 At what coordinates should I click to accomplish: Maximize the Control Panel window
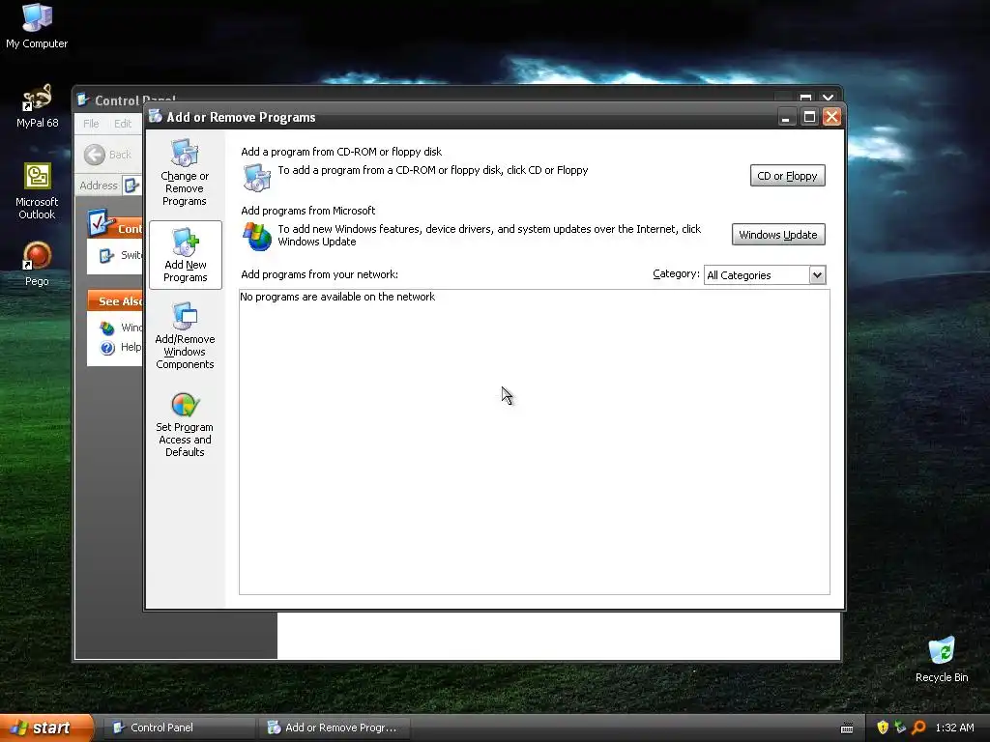point(805,98)
